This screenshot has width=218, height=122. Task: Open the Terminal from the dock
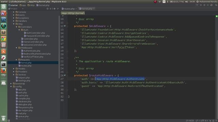(3, 64)
